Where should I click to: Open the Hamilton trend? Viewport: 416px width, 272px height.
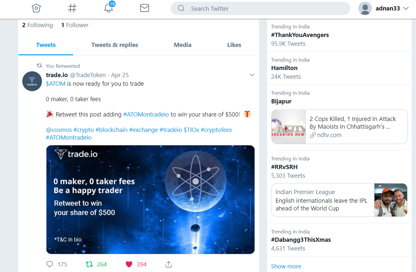[284, 68]
